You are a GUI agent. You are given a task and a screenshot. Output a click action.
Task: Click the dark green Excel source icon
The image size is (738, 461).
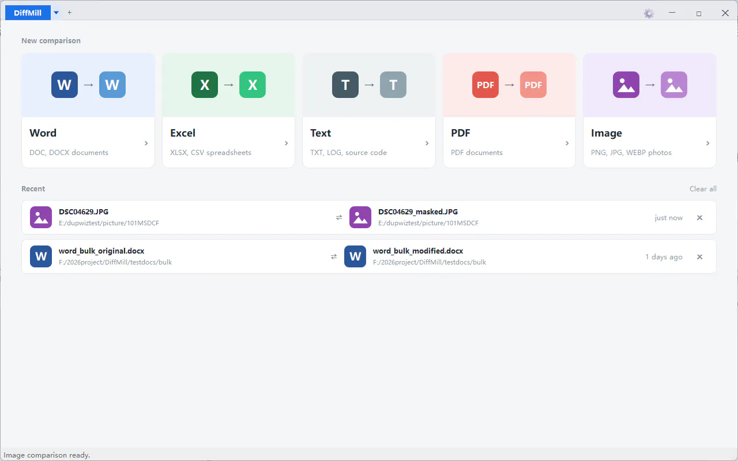(205, 85)
